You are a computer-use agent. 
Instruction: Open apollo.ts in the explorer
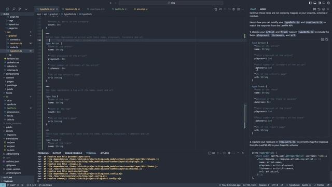(x=17, y=104)
